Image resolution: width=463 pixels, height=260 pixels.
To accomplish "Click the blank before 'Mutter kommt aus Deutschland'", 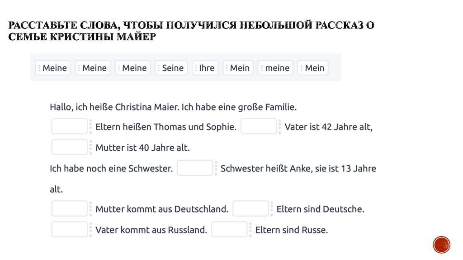I will [69, 209].
